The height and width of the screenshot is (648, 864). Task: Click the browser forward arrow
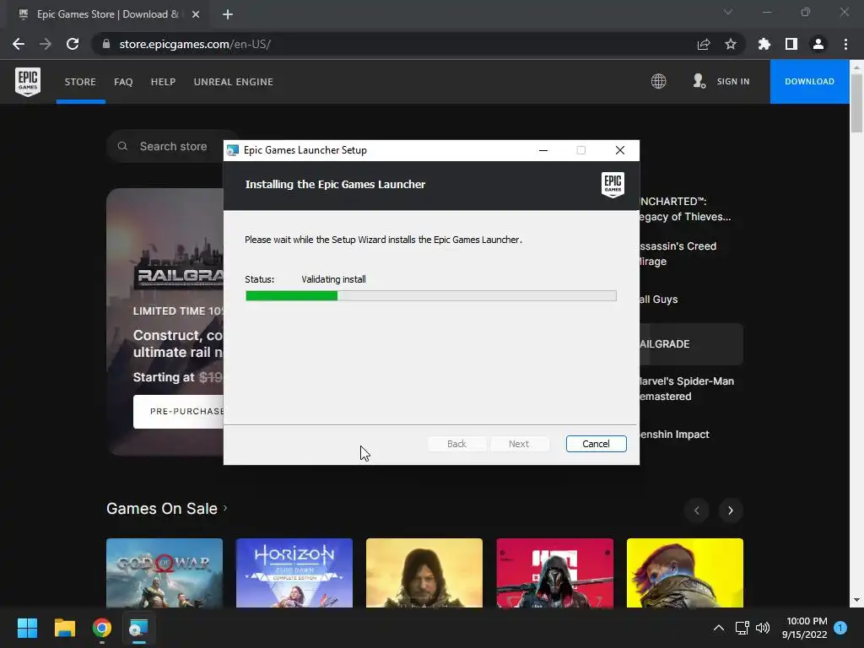click(46, 44)
